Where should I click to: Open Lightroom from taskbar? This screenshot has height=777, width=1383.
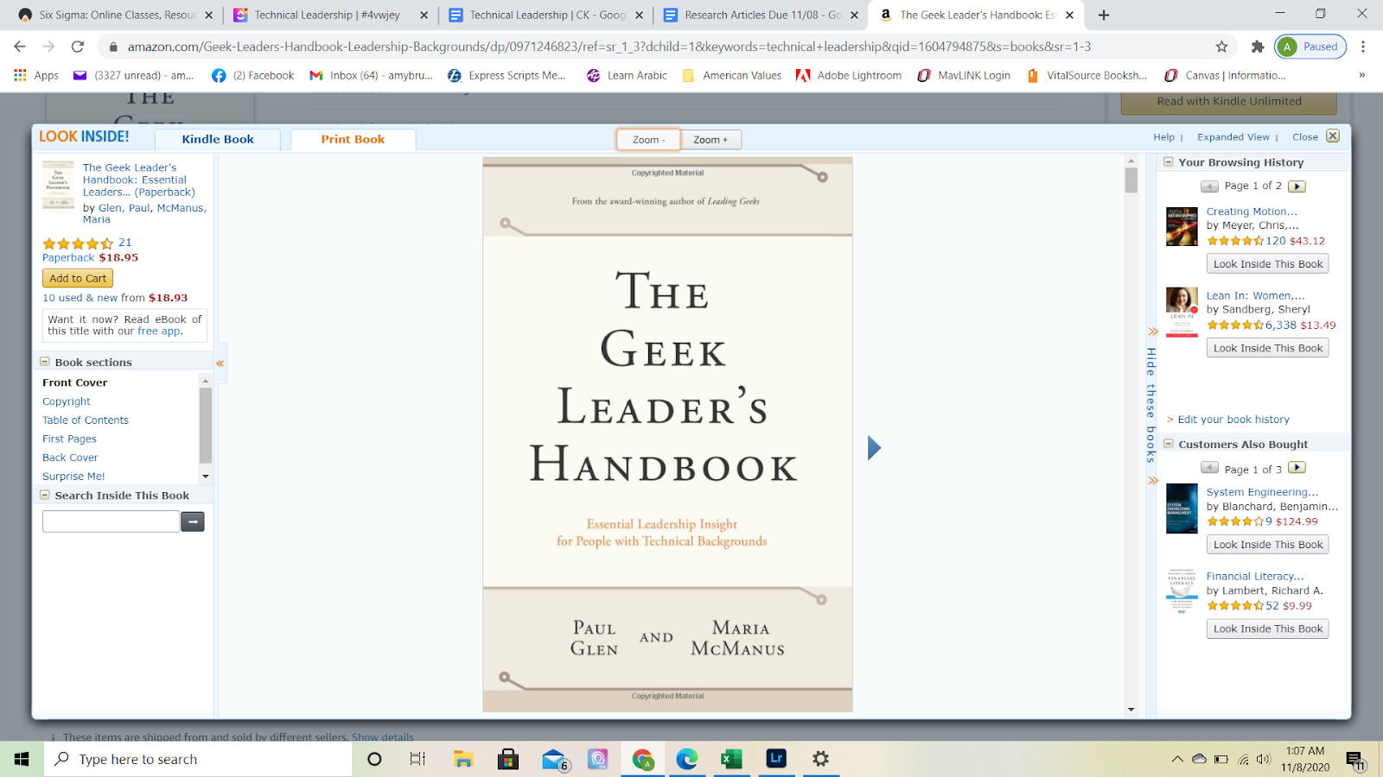click(x=776, y=759)
